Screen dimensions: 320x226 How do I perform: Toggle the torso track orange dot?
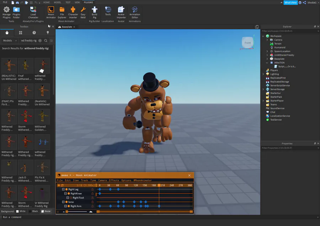66,202
